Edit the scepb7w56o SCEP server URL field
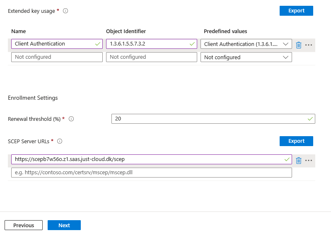331x233 pixels. tap(152, 159)
